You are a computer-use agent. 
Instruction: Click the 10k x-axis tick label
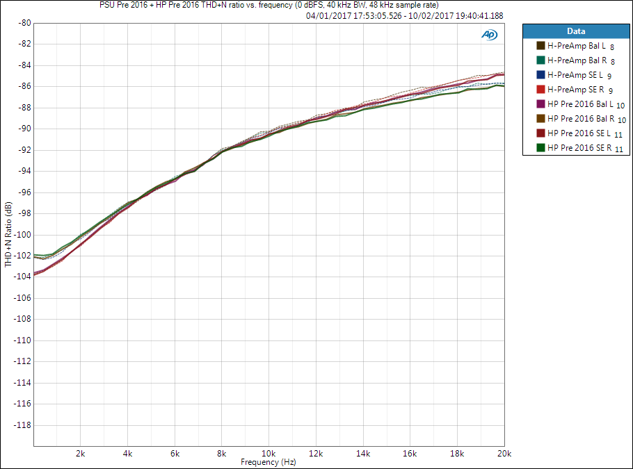point(269,454)
